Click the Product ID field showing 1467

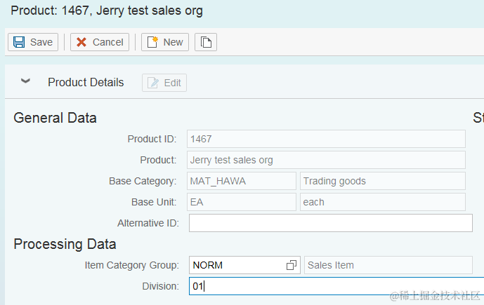(x=326, y=139)
